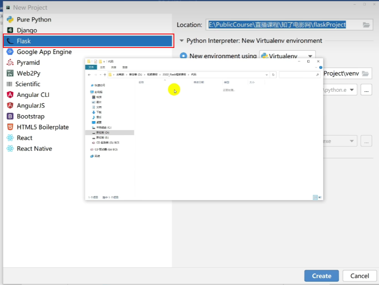Click the folder browse icon in Location field
This screenshot has height=285, width=379.
pyautogui.click(x=366, y=25)
